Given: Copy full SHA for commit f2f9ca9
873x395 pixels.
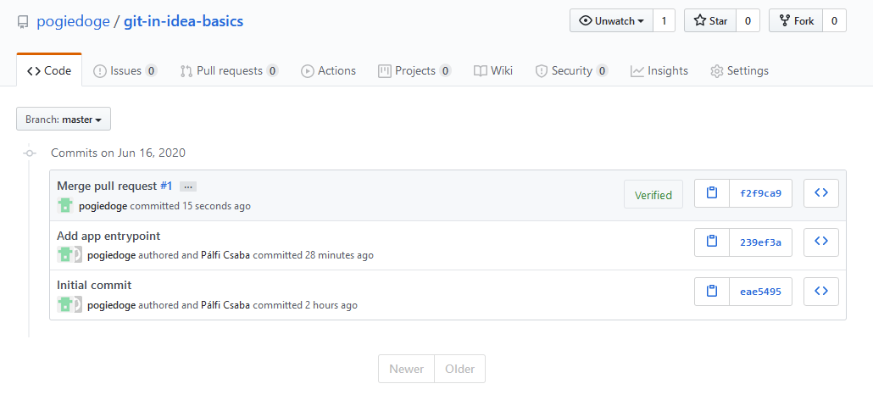Looking at the screenshot, I should pos(712,193).
